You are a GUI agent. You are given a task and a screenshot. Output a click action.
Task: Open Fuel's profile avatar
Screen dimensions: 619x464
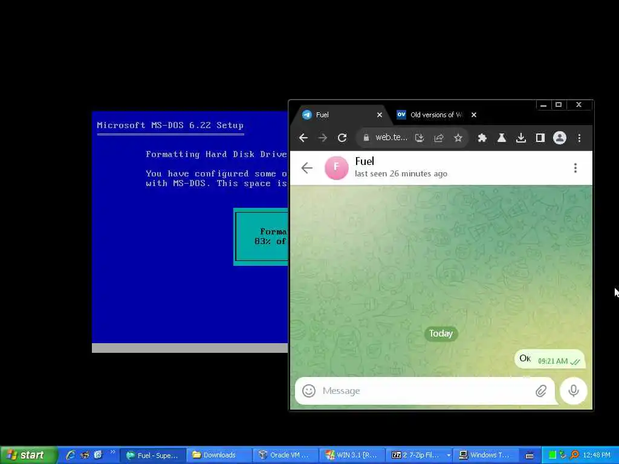click(x=336, y=168)
